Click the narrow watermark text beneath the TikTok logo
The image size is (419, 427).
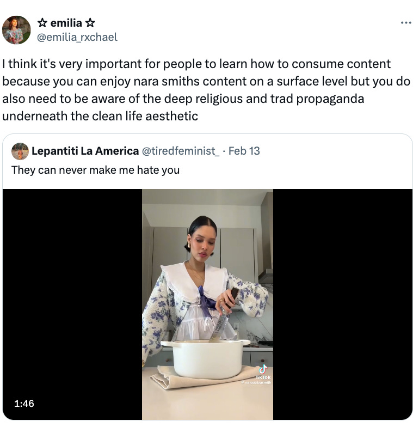tap(256, 382)
